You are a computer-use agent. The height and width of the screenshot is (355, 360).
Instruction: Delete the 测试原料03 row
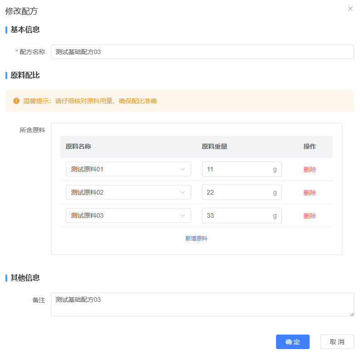[310, 216]
